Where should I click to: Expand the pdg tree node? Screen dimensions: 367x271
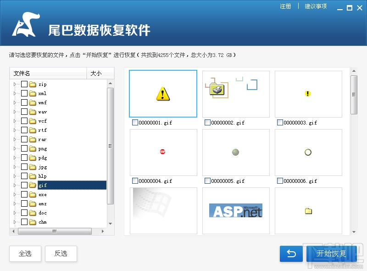(15, 158)
